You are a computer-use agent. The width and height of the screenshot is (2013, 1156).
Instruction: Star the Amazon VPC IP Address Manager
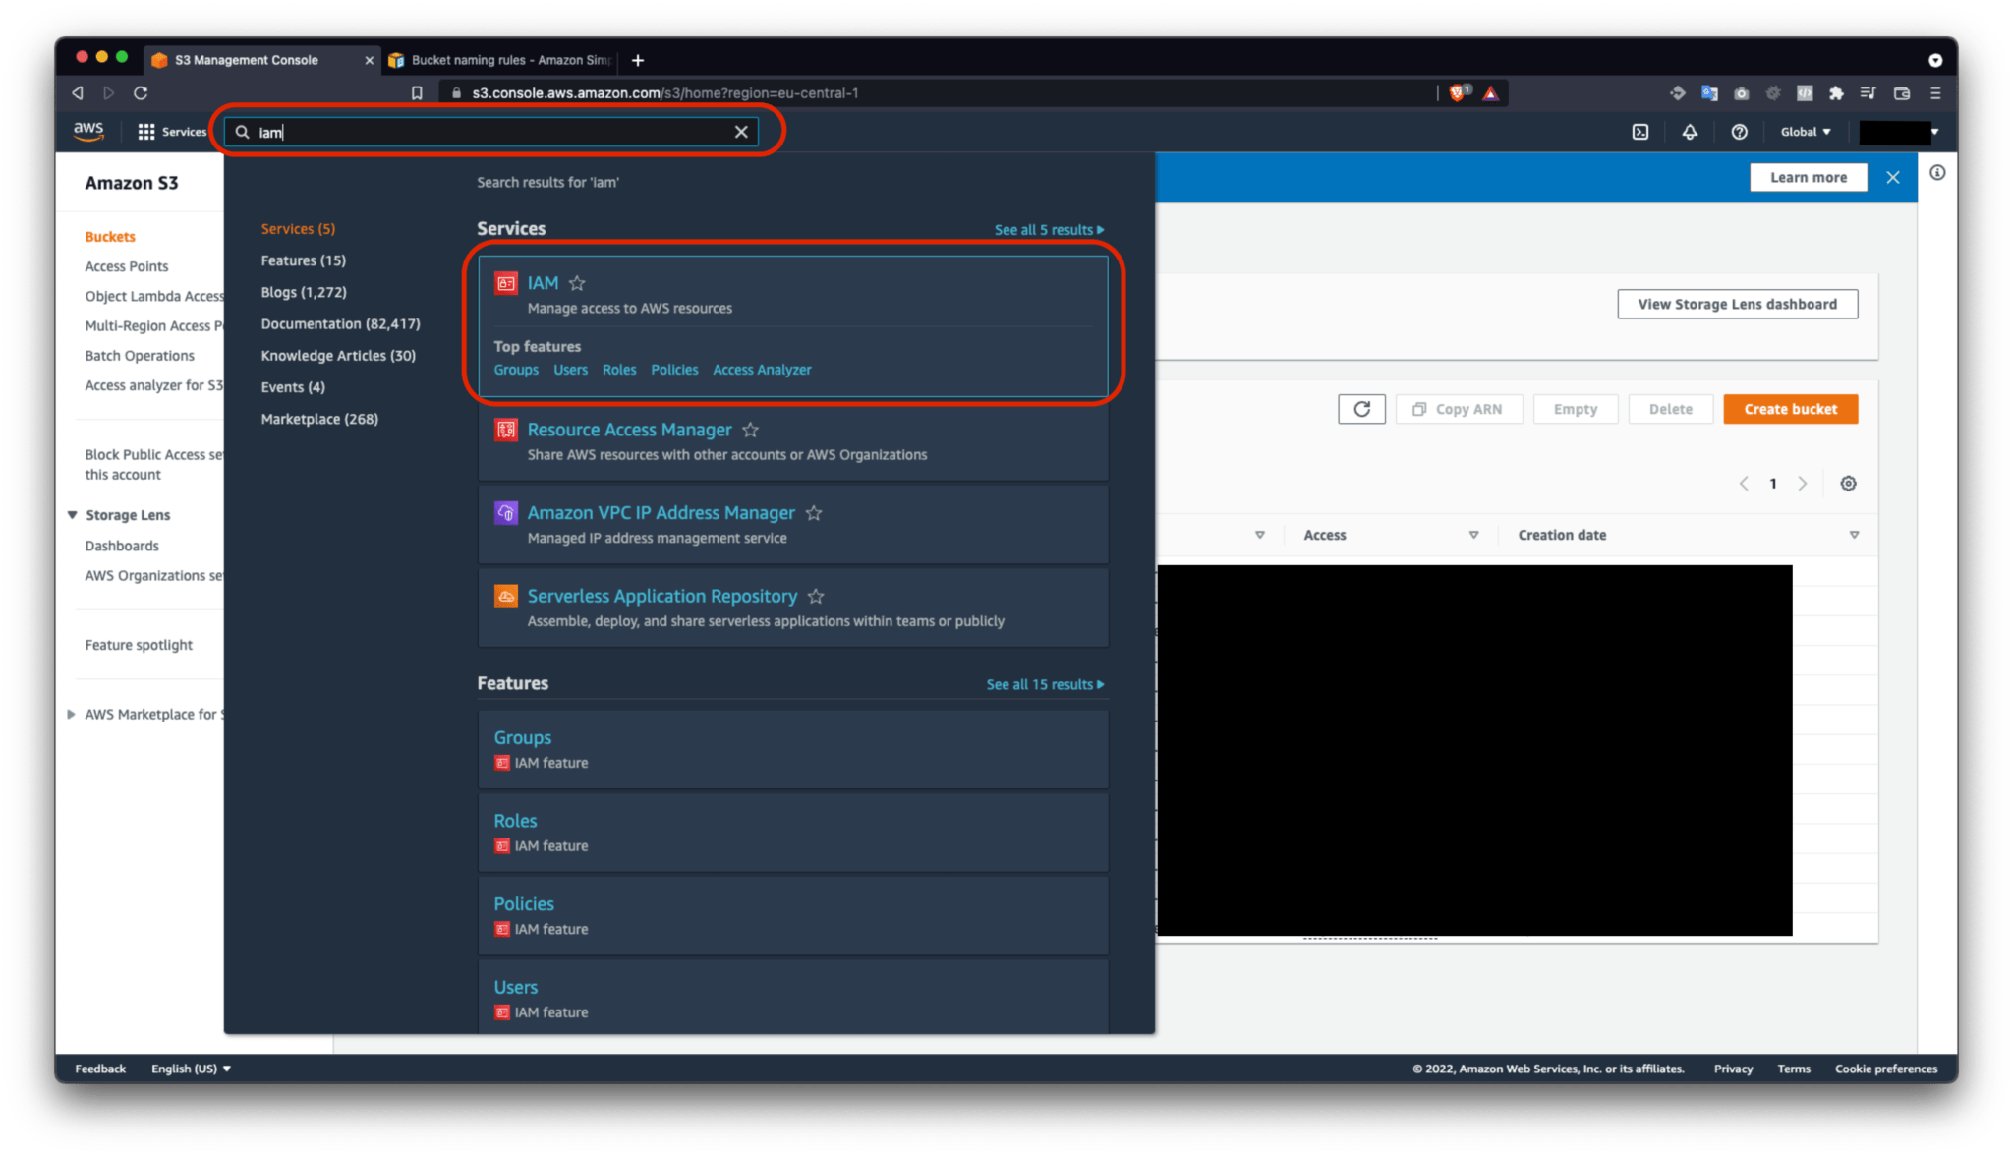[814, 512]
